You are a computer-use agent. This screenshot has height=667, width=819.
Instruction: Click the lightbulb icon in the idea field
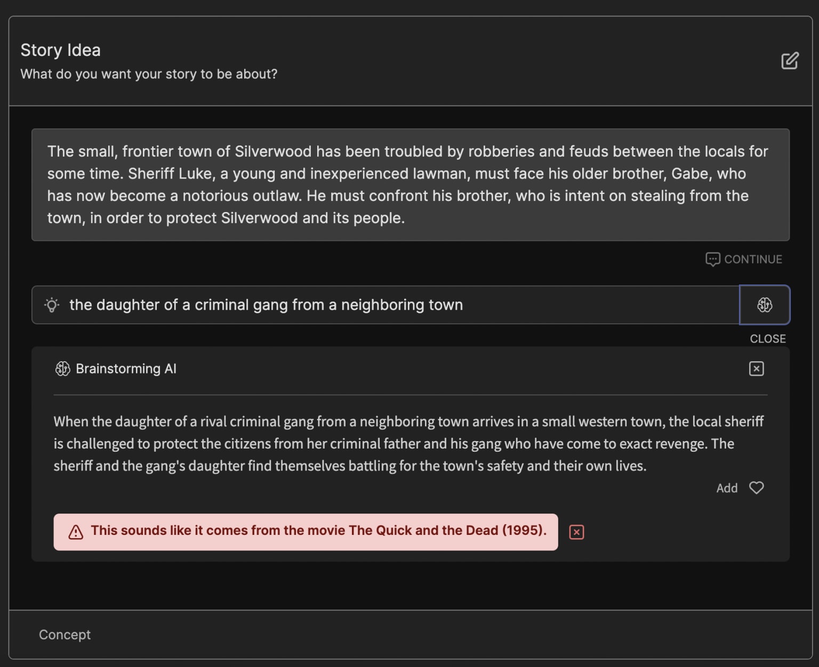52,305
